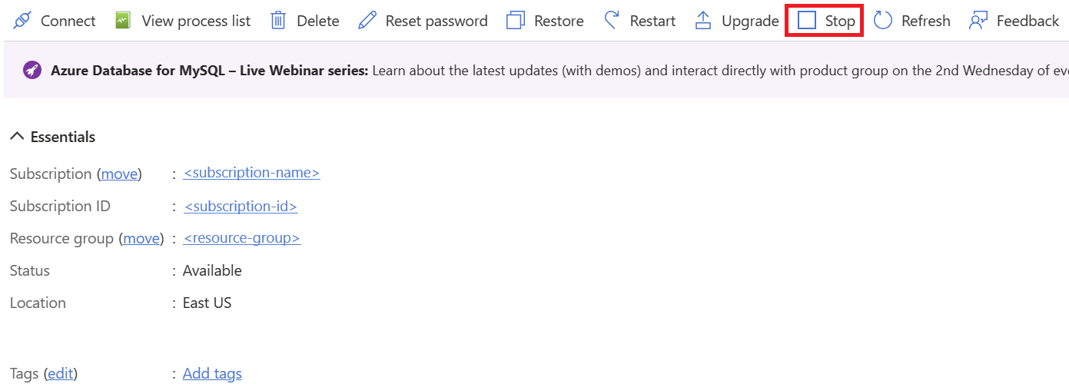This screenshot has height=384, width=1069.
Task: Click the Restart arrow icon
Action: tap(612, 21)
